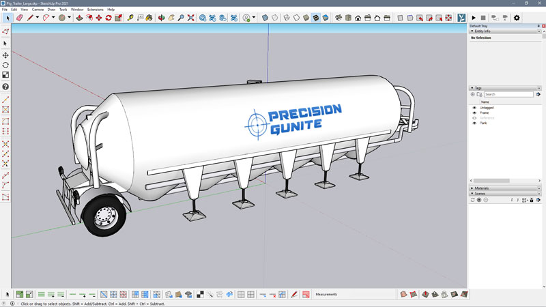Select the Orbit tool

pyautogui.click(x=162, y=18)
